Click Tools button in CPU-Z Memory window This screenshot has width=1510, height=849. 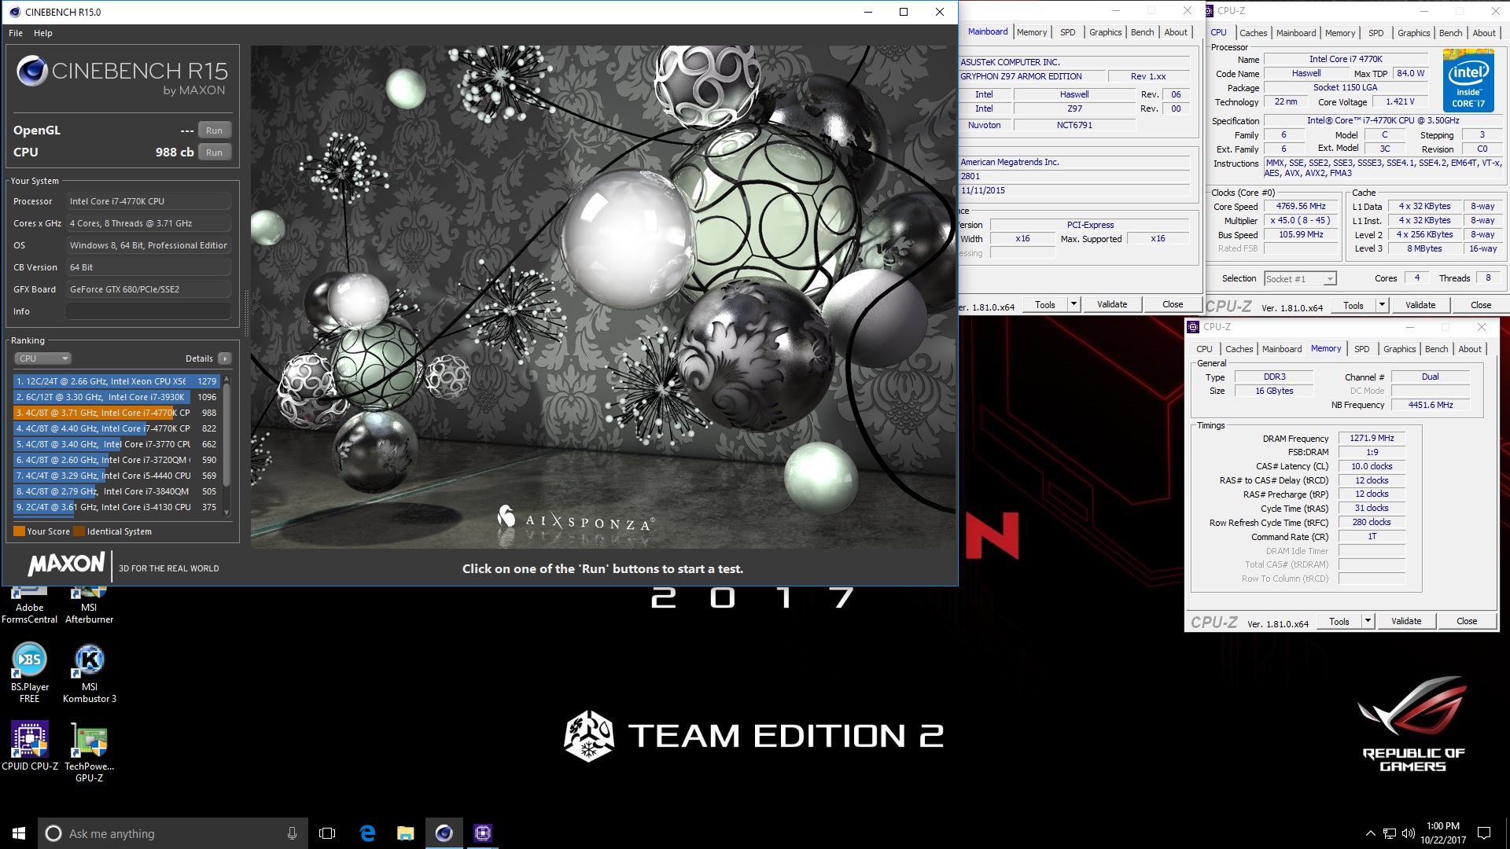tap(1339, 621)
